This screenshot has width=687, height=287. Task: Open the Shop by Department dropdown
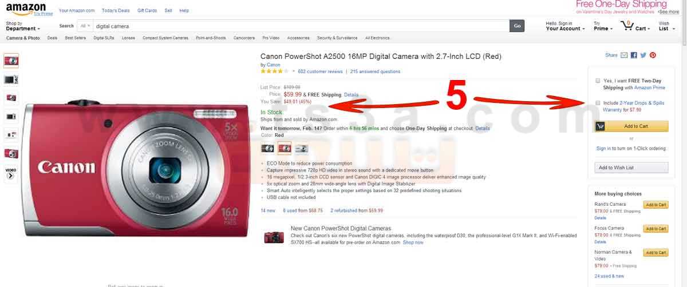tap(23, 26)
